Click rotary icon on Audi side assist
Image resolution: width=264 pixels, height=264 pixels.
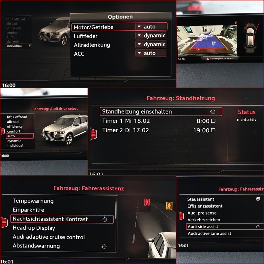pos(258,227)
